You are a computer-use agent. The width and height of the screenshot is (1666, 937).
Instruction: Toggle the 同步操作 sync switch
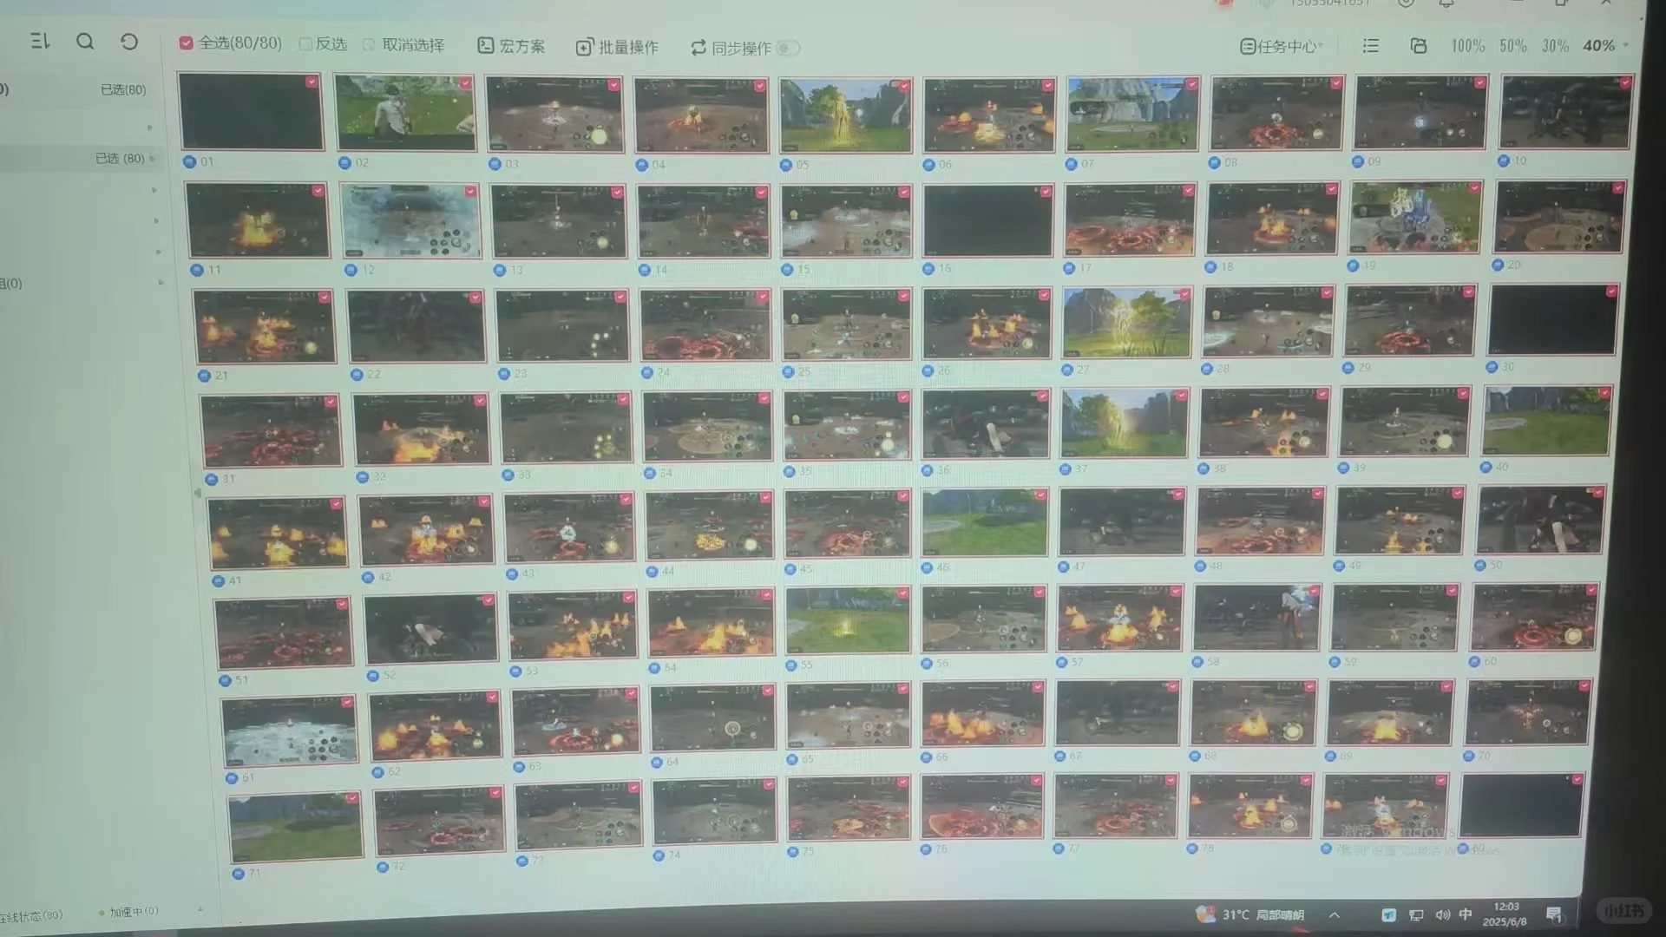[787, 49]
